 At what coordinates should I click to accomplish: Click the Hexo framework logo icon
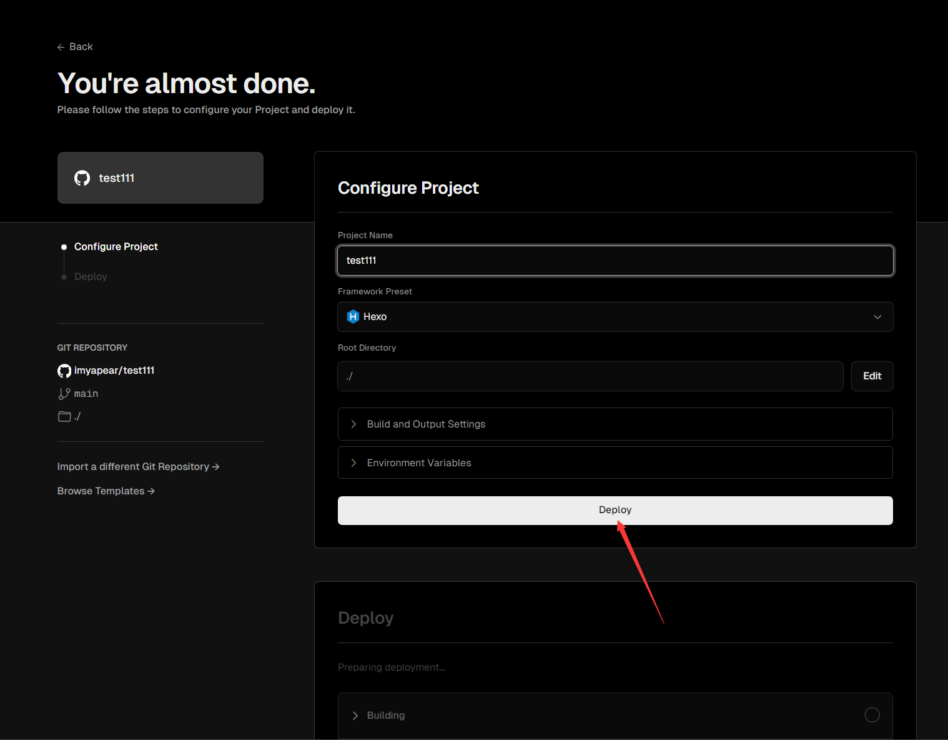tap(353, 317)
